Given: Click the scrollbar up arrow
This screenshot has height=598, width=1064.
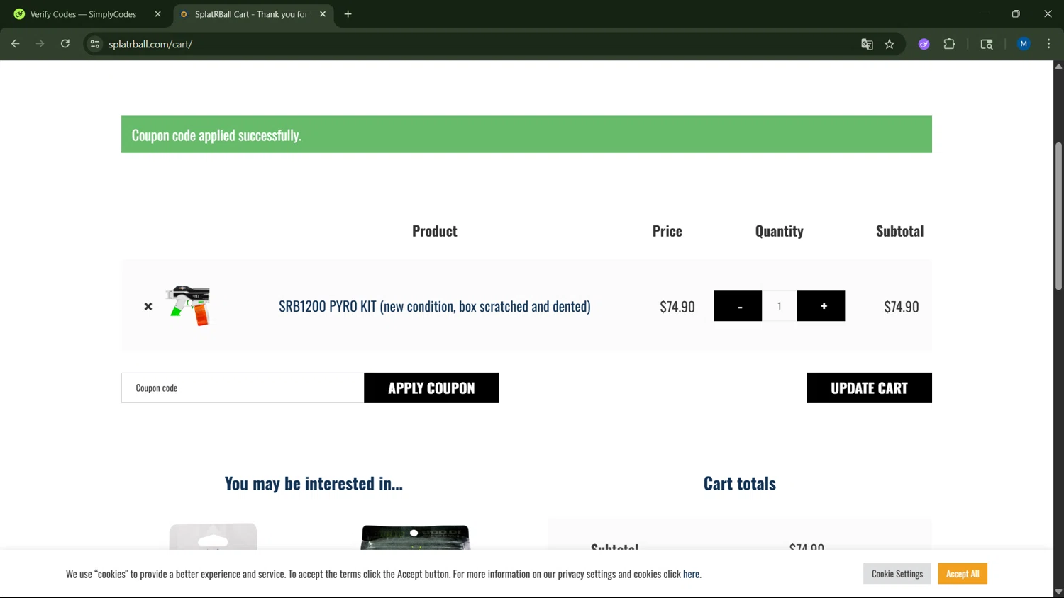Looking at the screenshot, I should click(1058, 66).
